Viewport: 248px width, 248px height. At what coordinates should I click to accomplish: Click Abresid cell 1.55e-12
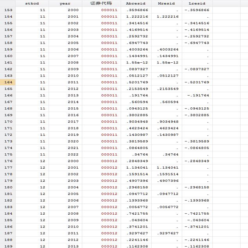(x=137, y=62)
